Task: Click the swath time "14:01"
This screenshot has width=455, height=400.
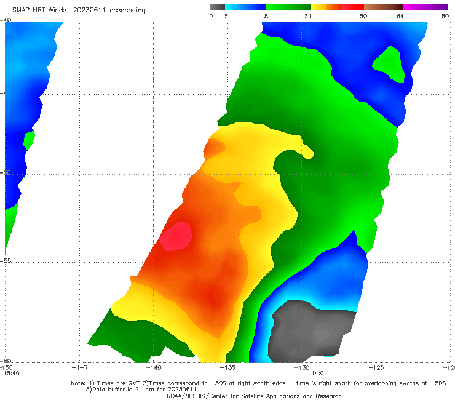Action: pyautogui.click(x=319, y=374)
